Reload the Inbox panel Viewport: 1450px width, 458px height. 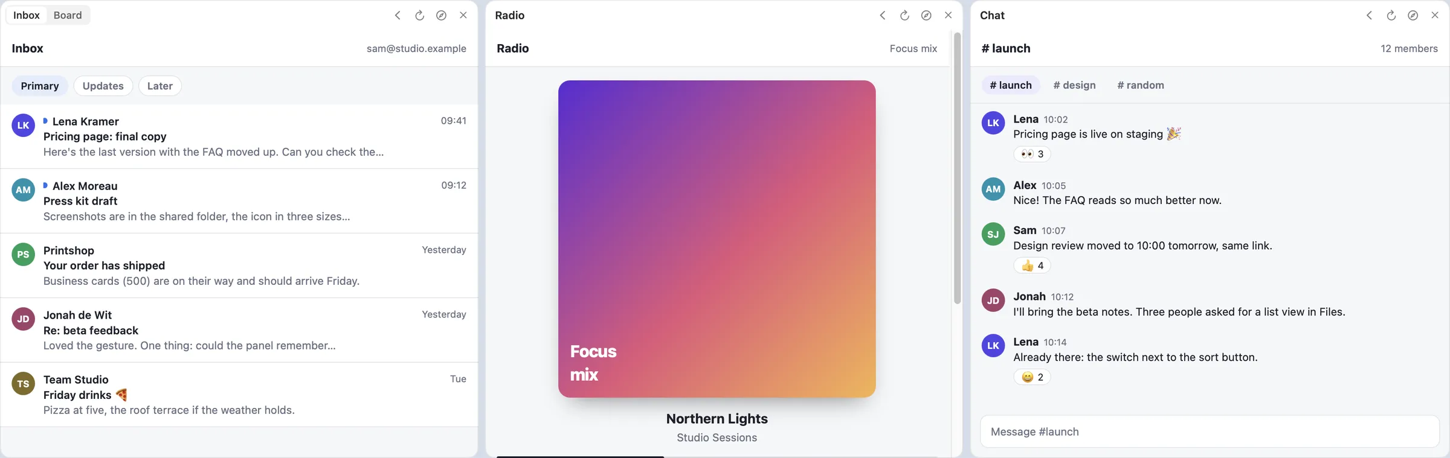[x=419, y=16]
